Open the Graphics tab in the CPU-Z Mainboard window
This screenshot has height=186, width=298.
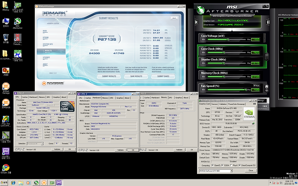pyautogui.click(x=120, y=98)
